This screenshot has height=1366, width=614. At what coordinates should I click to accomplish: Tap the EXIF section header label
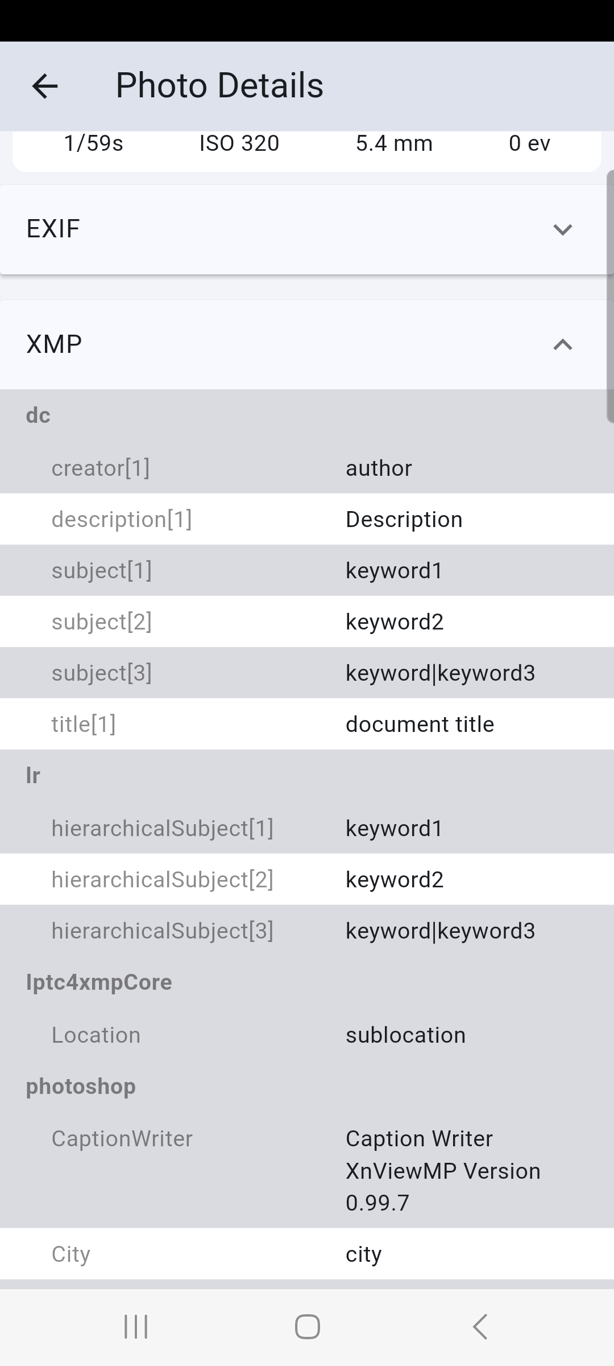tap(53, 229)
